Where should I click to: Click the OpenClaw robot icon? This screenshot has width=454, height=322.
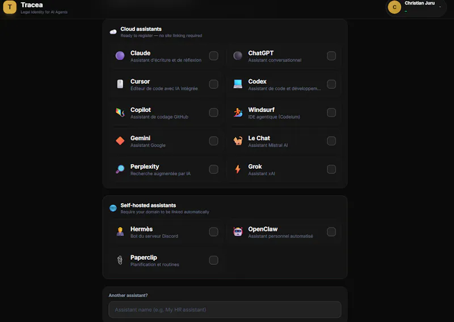click(x=238, y=231)
